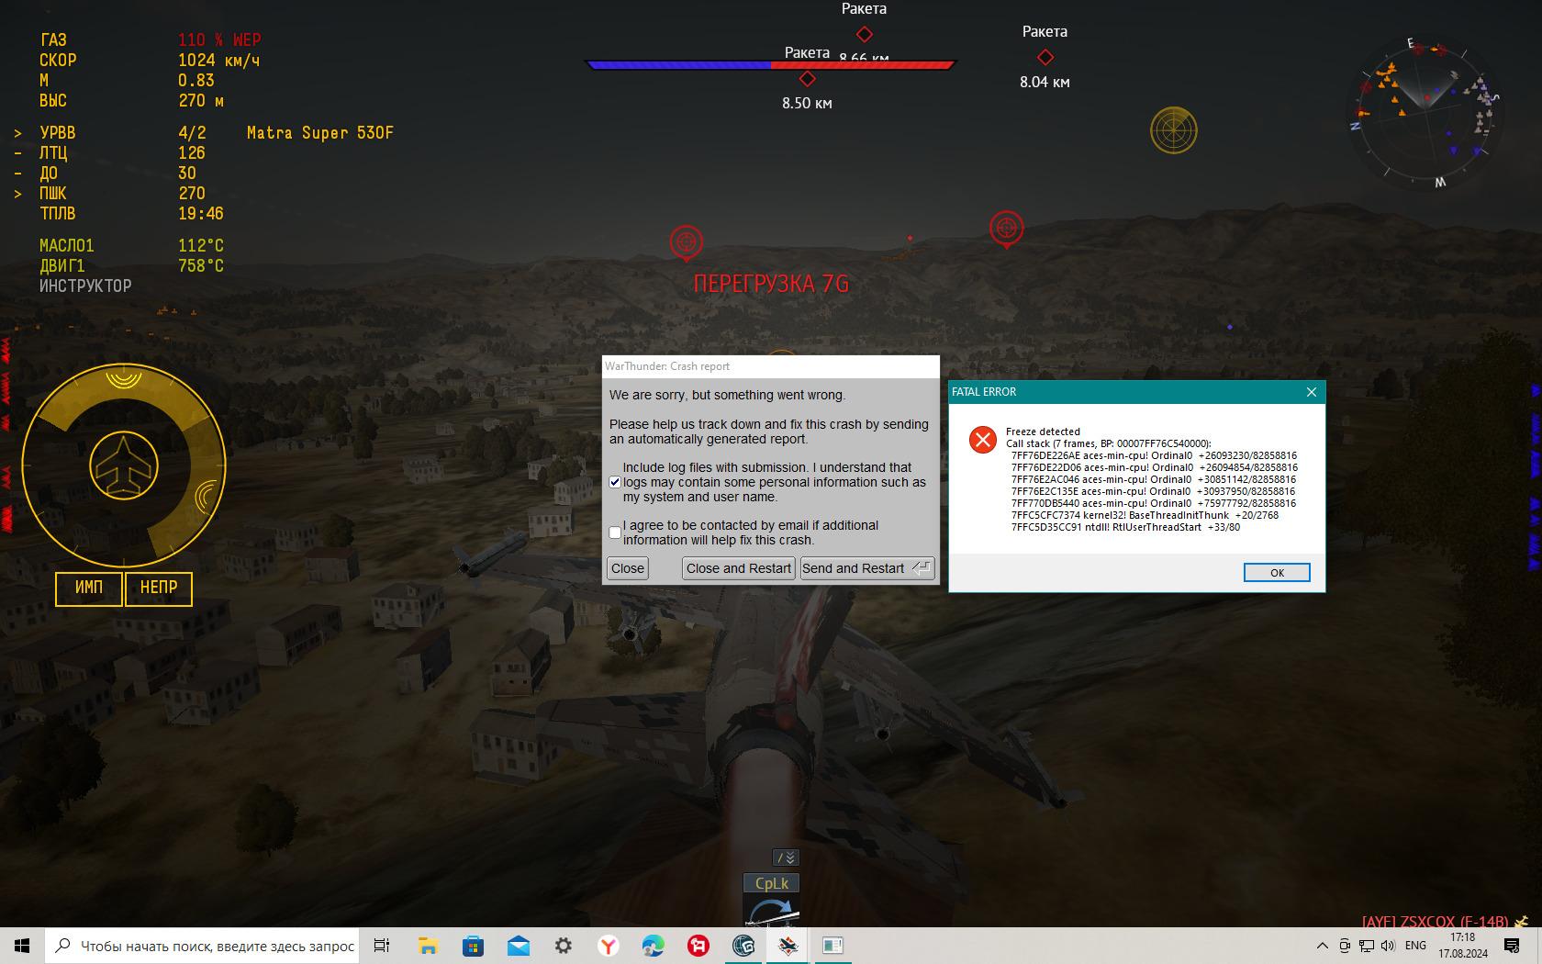Expand hidden system tray icons
This screenshot has width=1542, height=964.
pos(1322,946)
